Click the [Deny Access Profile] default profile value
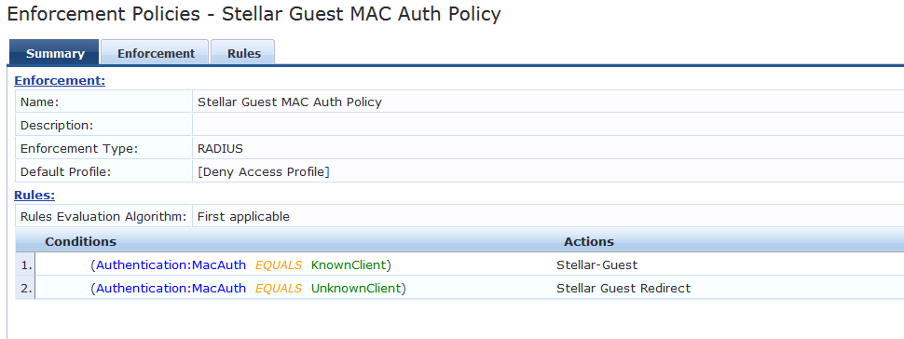Image resolution: width=904 pixels, height=339 pixels. pyautogui.click(x=264, y=171)
